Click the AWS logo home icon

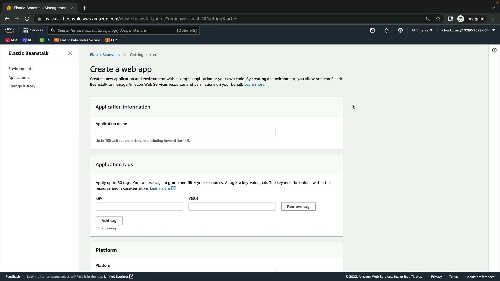9,30
